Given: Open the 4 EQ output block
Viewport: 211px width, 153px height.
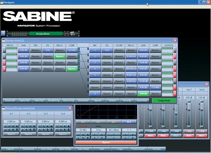Looking at the screenshot, I should click(x=107, y=50).
